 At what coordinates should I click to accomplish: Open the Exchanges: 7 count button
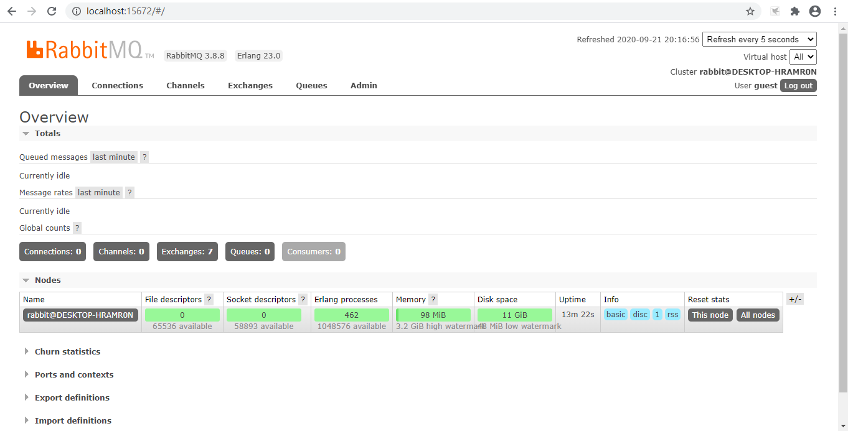coord(187,252)
